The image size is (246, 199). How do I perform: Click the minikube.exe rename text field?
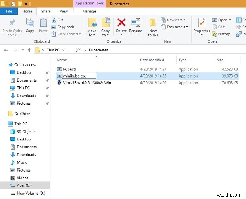(79, 76)
